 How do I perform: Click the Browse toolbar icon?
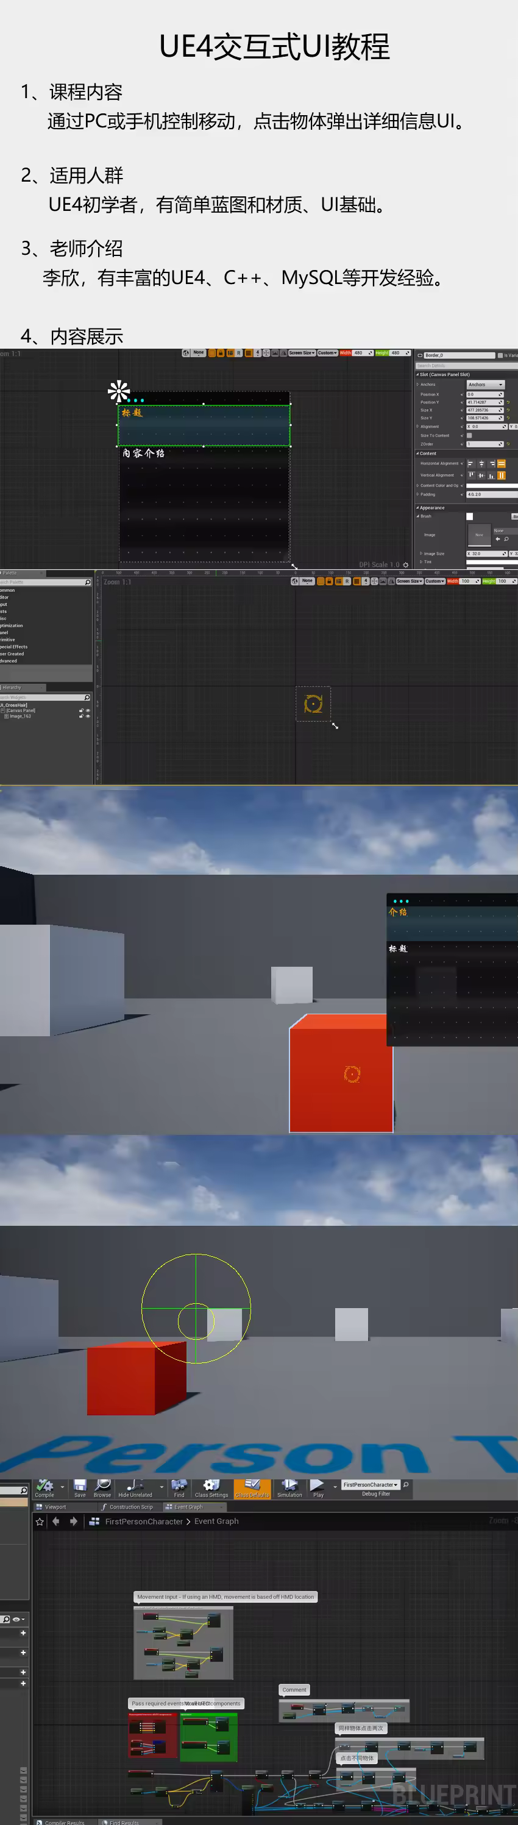[x=102, y=1487]
